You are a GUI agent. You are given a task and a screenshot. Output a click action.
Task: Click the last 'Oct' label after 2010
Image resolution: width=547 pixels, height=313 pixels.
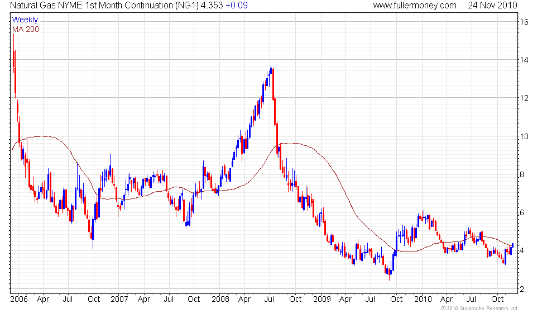(x=497, y=300)
